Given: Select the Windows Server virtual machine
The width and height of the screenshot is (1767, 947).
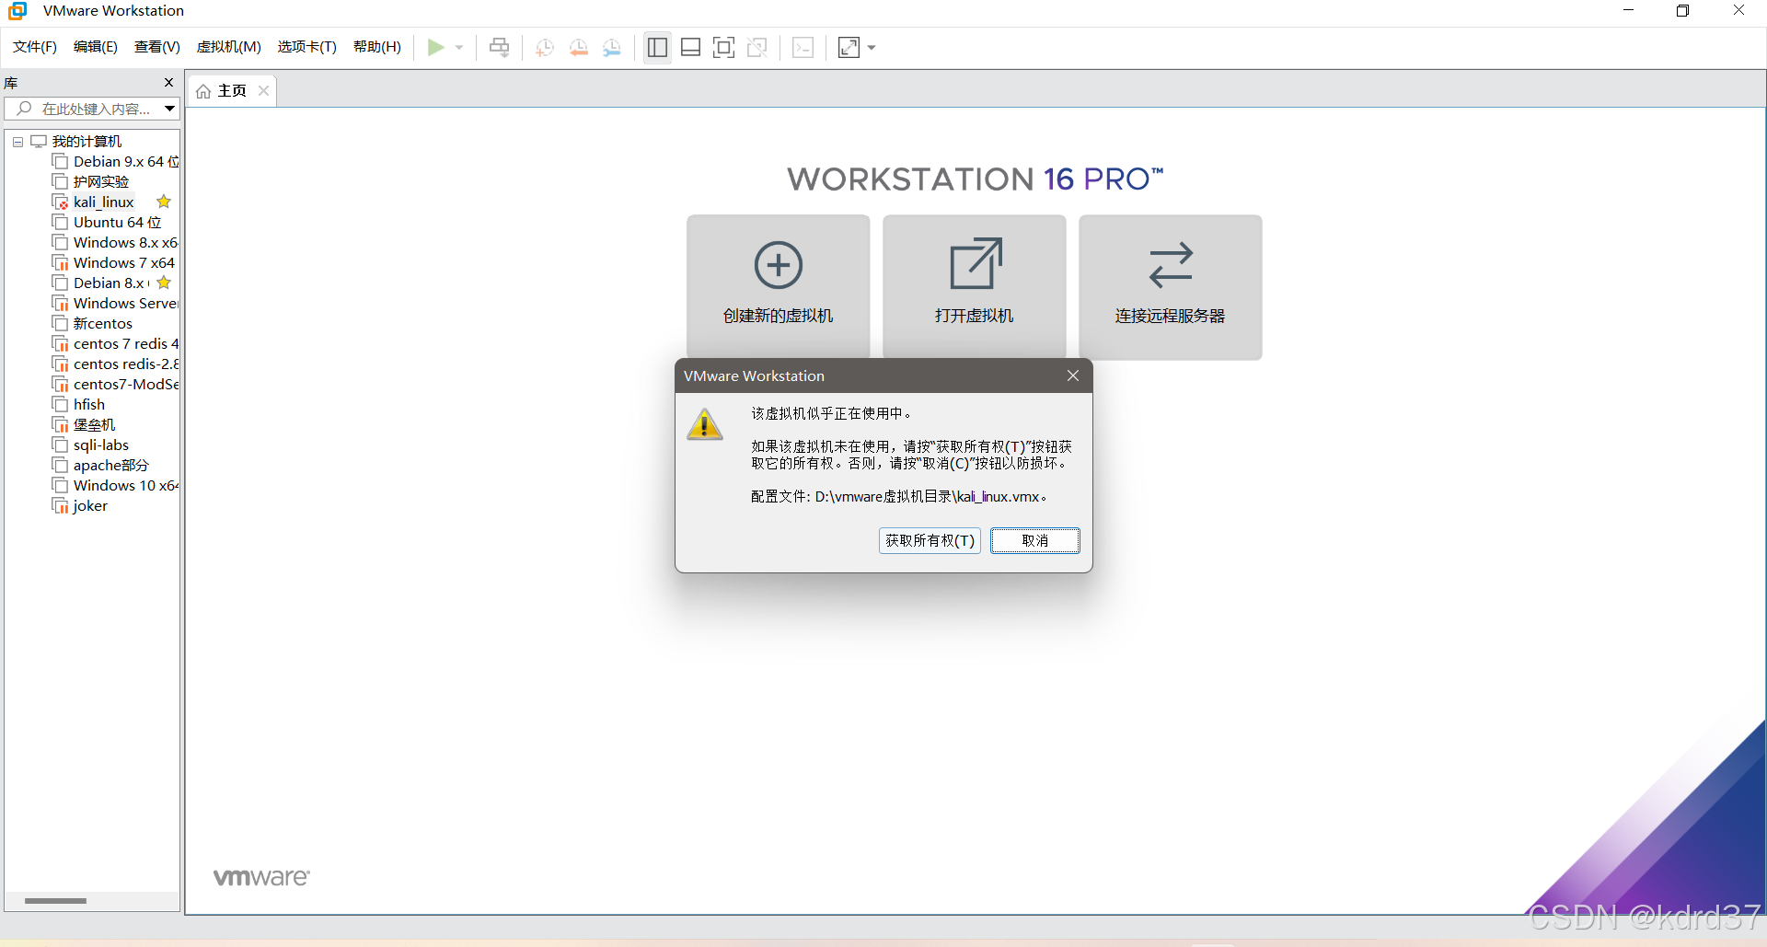Looking at the screenshot, I should (x=116, y=303).
